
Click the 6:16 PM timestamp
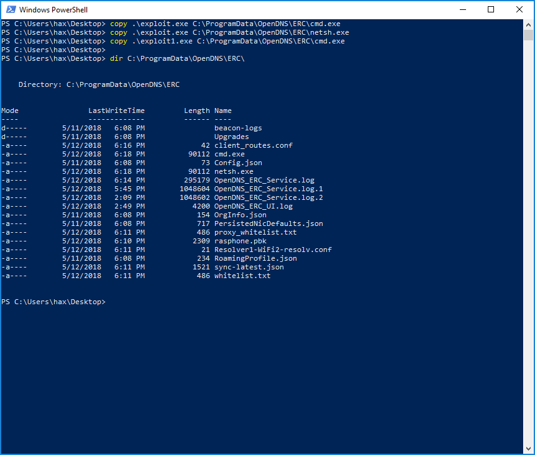point(129,145)
